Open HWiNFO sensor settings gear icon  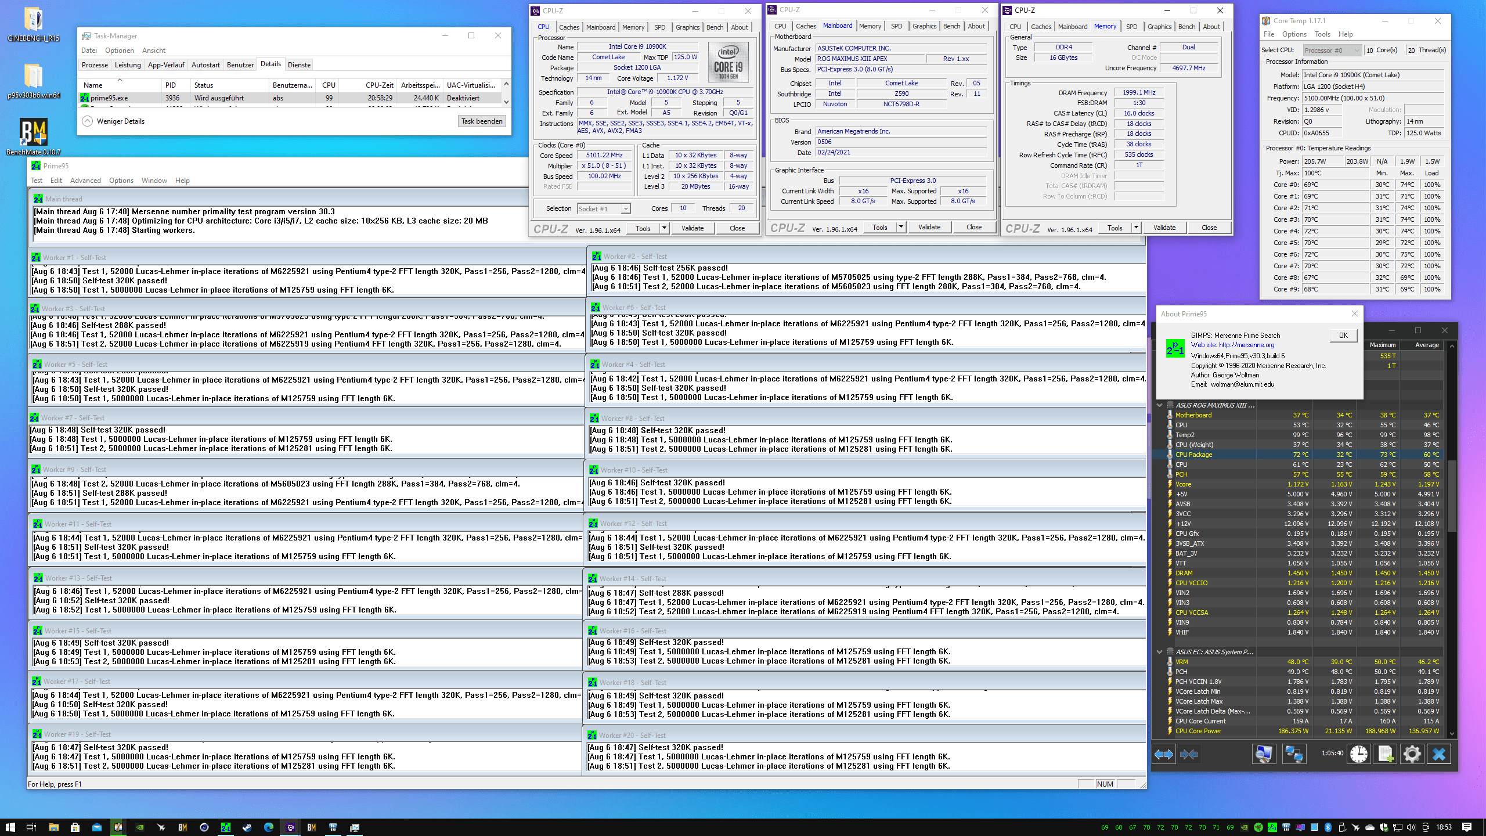pyautogui.click(x=1412, y=754)
